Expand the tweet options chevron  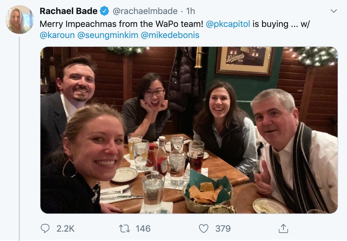(334, 11)
